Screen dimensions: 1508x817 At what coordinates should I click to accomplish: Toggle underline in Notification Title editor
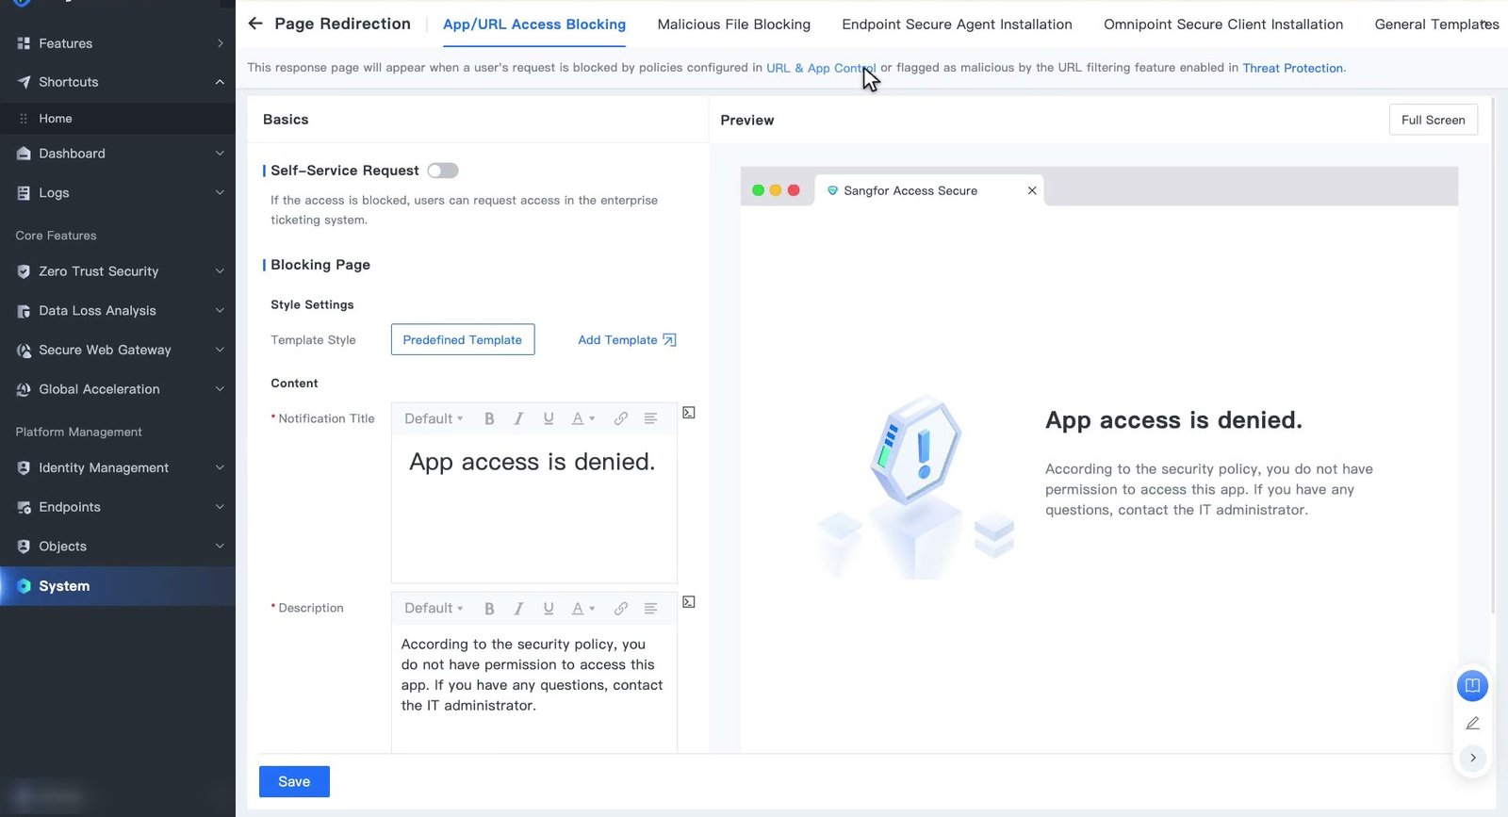549,418
